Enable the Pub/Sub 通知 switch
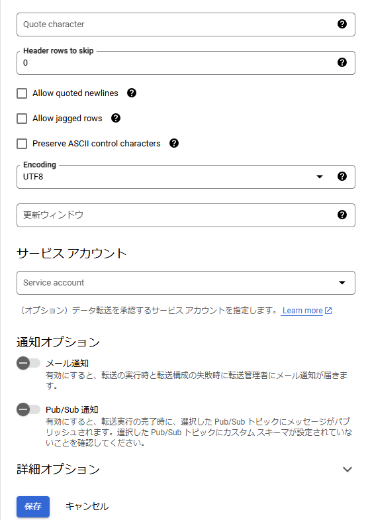Viewport: 366px width, 520px height. pyautogui.click(x=28, y=409)
